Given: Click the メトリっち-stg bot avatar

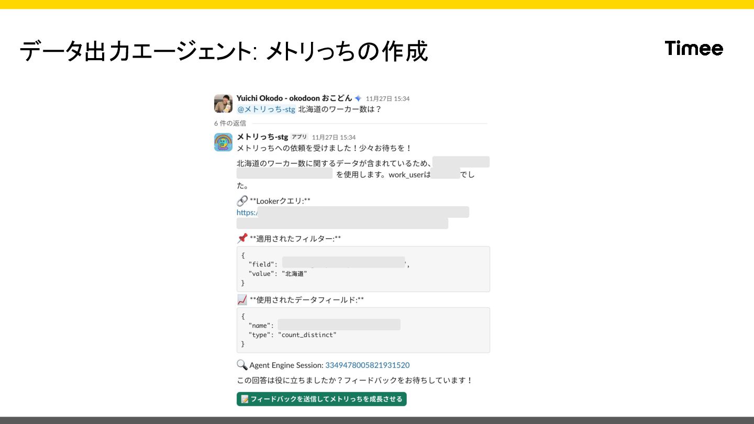Looking at the screenshot, I should (x=223, y=142).
